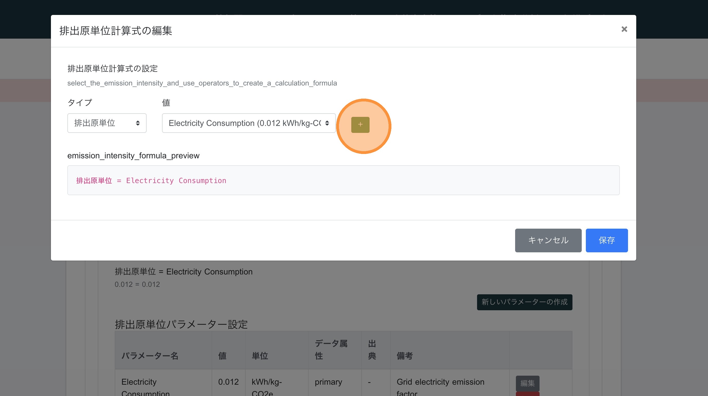The image size is (708, 396).
Task: Click the 備考 column header
Action: (x=404, y=356)
